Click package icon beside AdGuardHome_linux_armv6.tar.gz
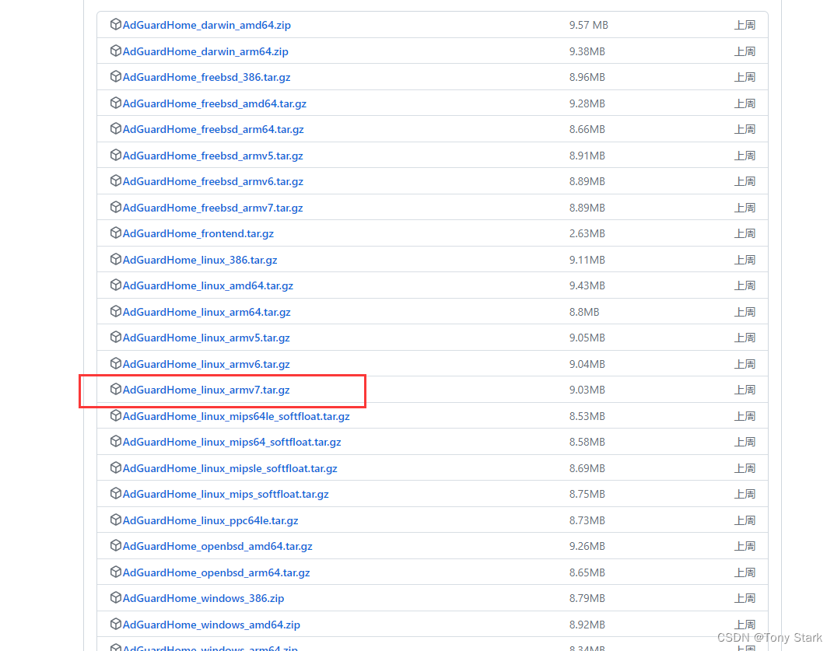This screenshot has height=651, width=834. [115, 363]
